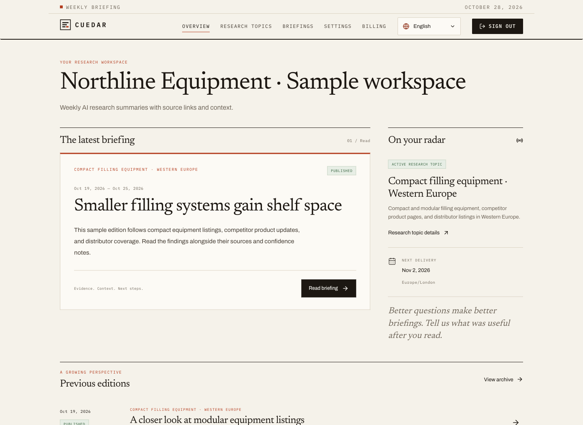The height and width of the screenshot is (425, 583).
Task: Click the arrow icon on A closer look row
Action: click(x=516, y=422)
